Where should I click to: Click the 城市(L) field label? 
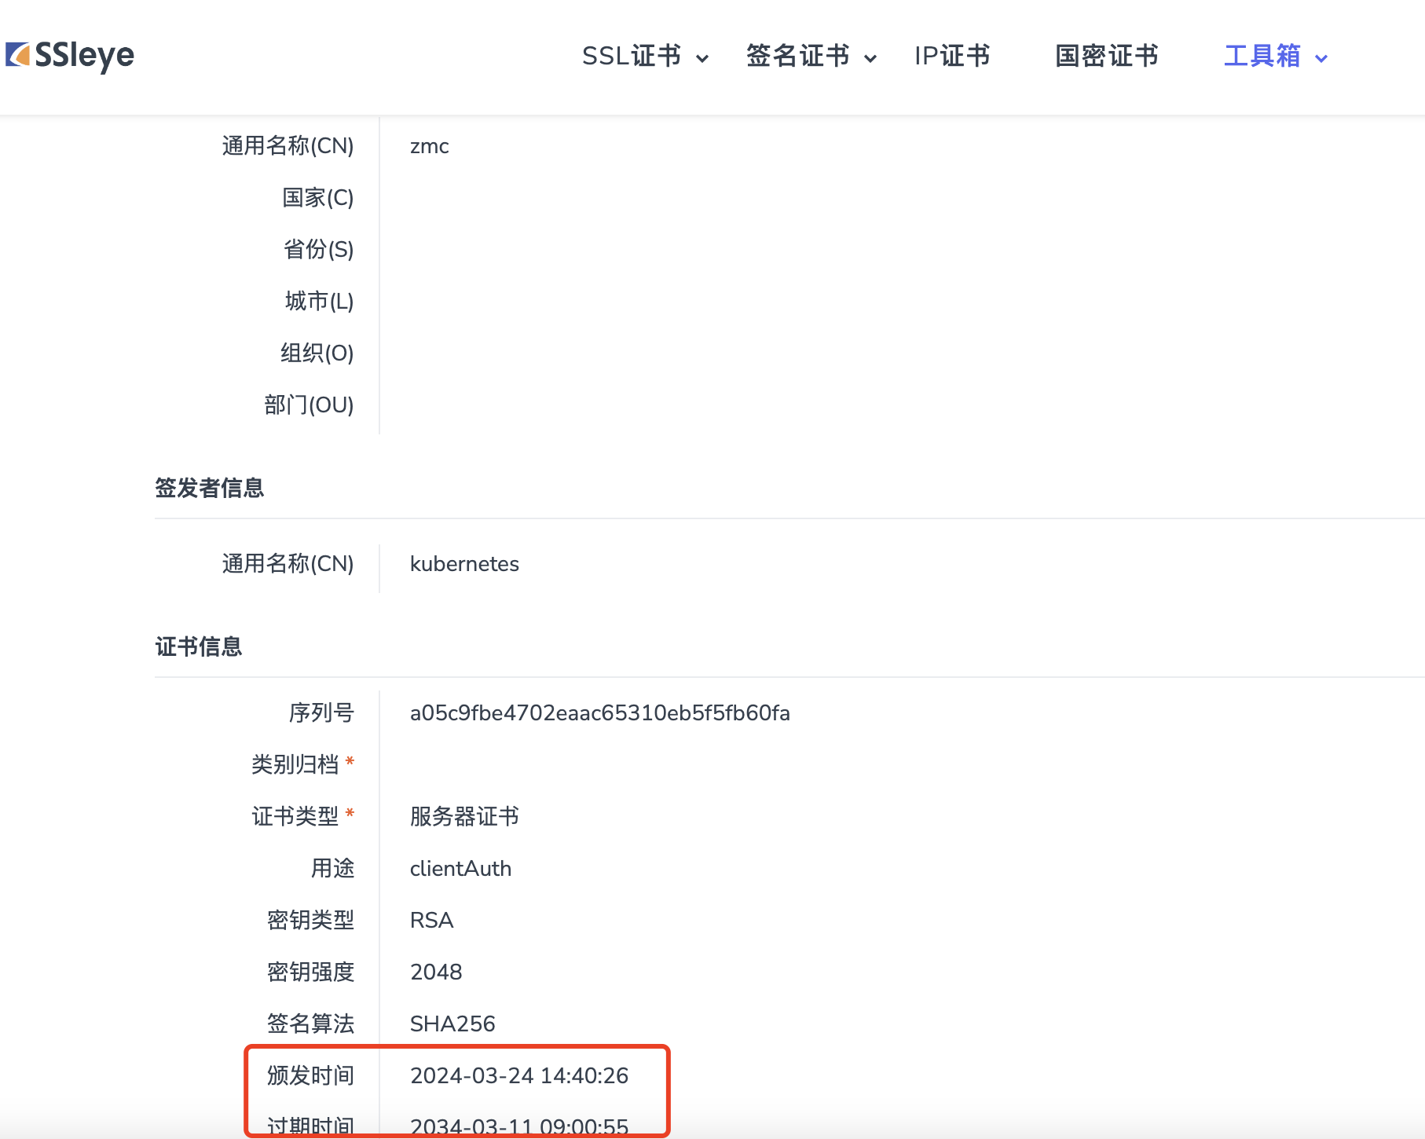coord(319,302)
